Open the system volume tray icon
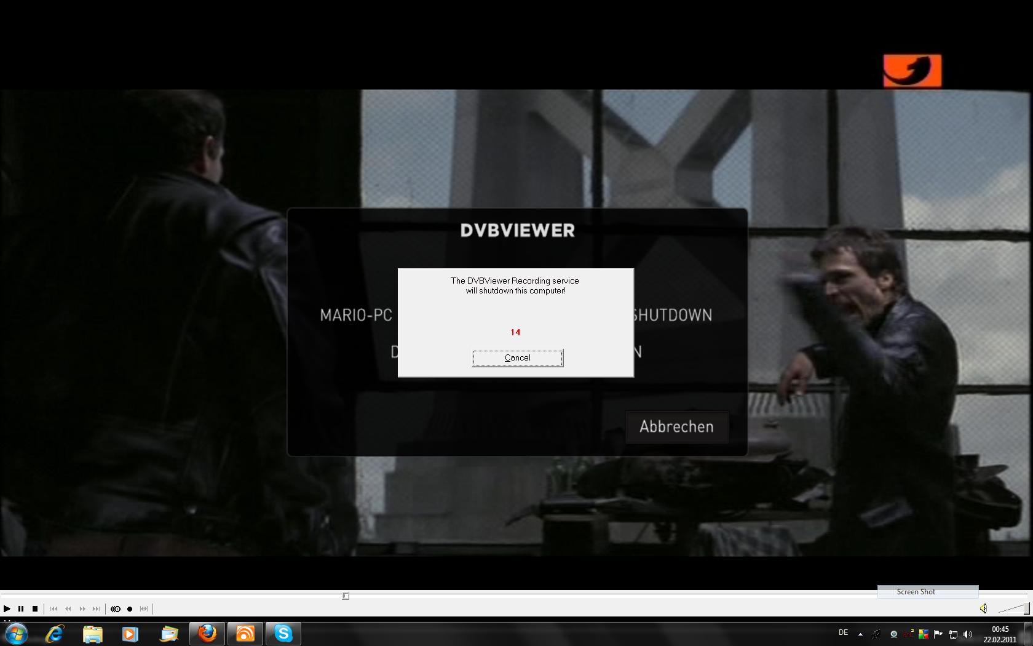The width and height of the screenshot is (1033, 646). click(968, 634)
